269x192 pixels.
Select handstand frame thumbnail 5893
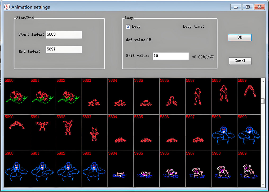[95, 132]
